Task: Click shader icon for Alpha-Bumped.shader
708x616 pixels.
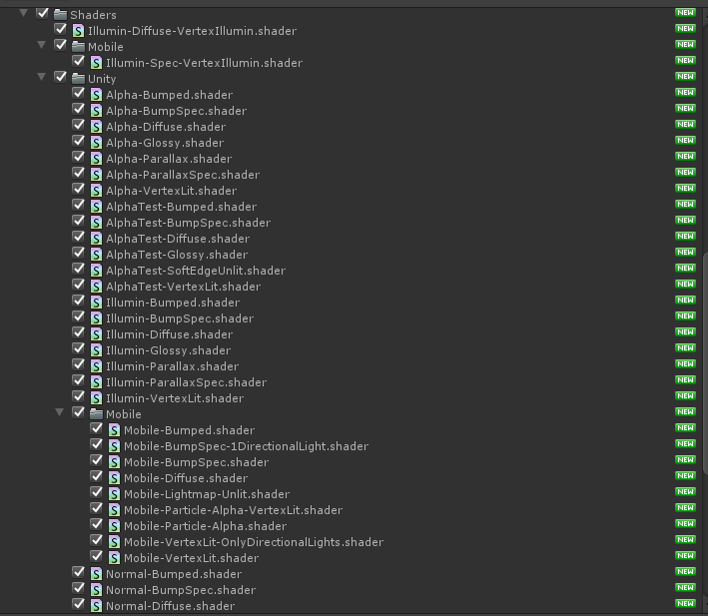Action: [96, 95]
